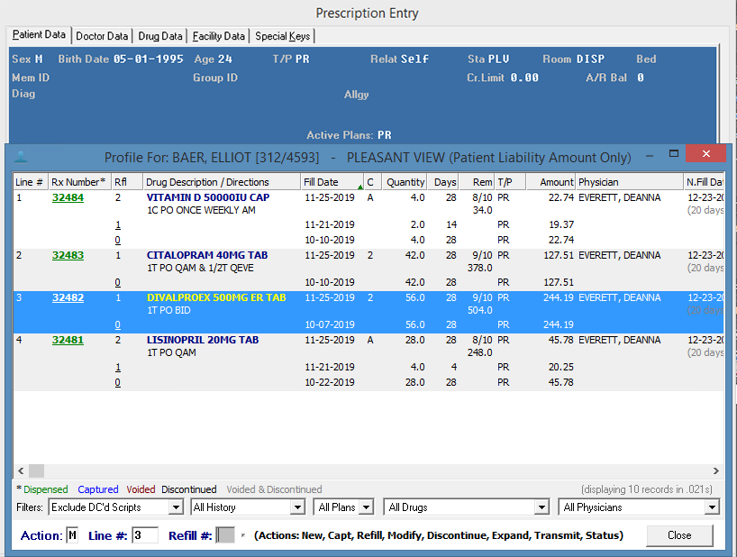Image resolution: width=737 pixels, height=557 pixels.
Task: Open the Drug Data tab
Action: coord(160,36)
